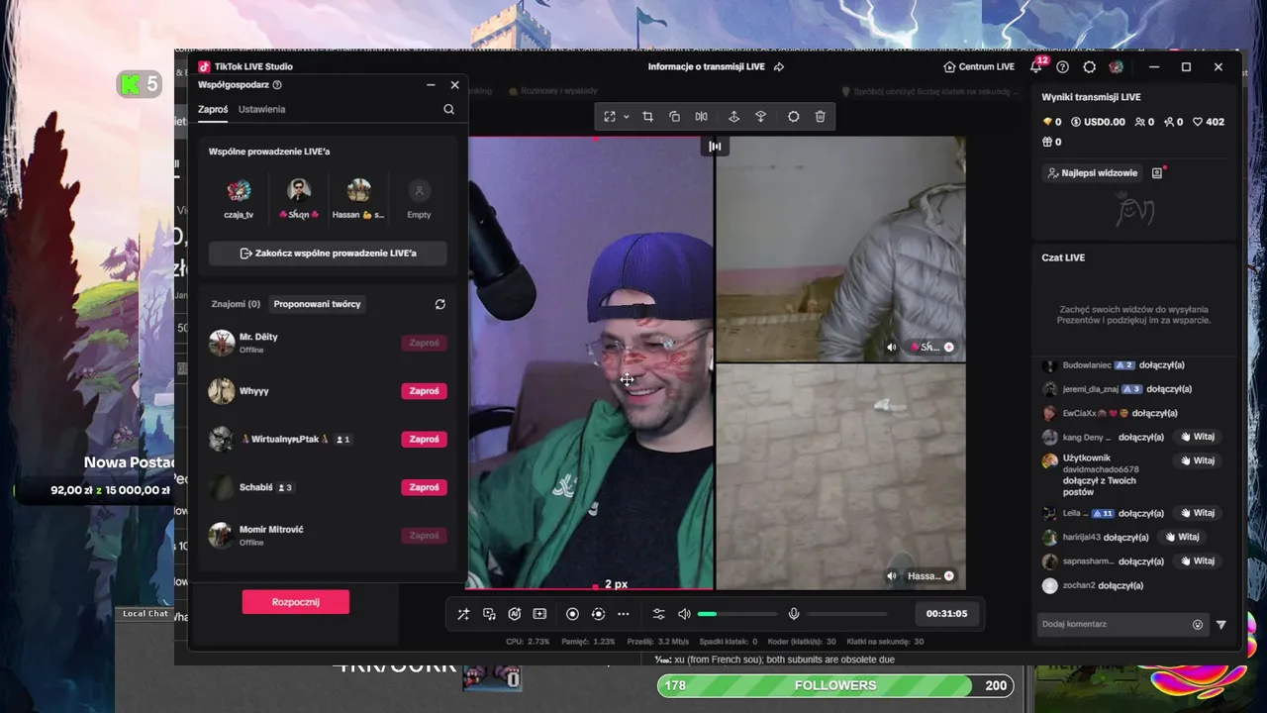Click the Empty co-host slot
This screenshot has width=1267, height=713.
click(x=420, y=197)
